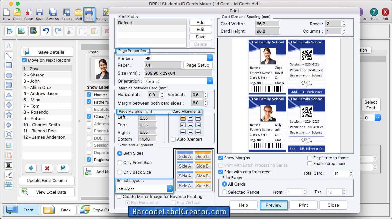Select the Text tool icon
392x219 pixels.
9,46
